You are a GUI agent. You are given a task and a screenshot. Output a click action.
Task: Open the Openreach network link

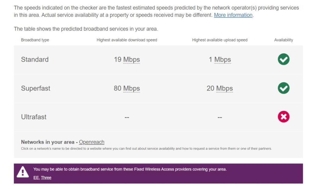[x=92, y=142]
